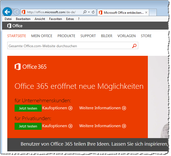This screenshot has height=156, width=171.
Task: Go to the STARTSEITE navigation link
Action: pyautogui.click(x=17, y=36)
